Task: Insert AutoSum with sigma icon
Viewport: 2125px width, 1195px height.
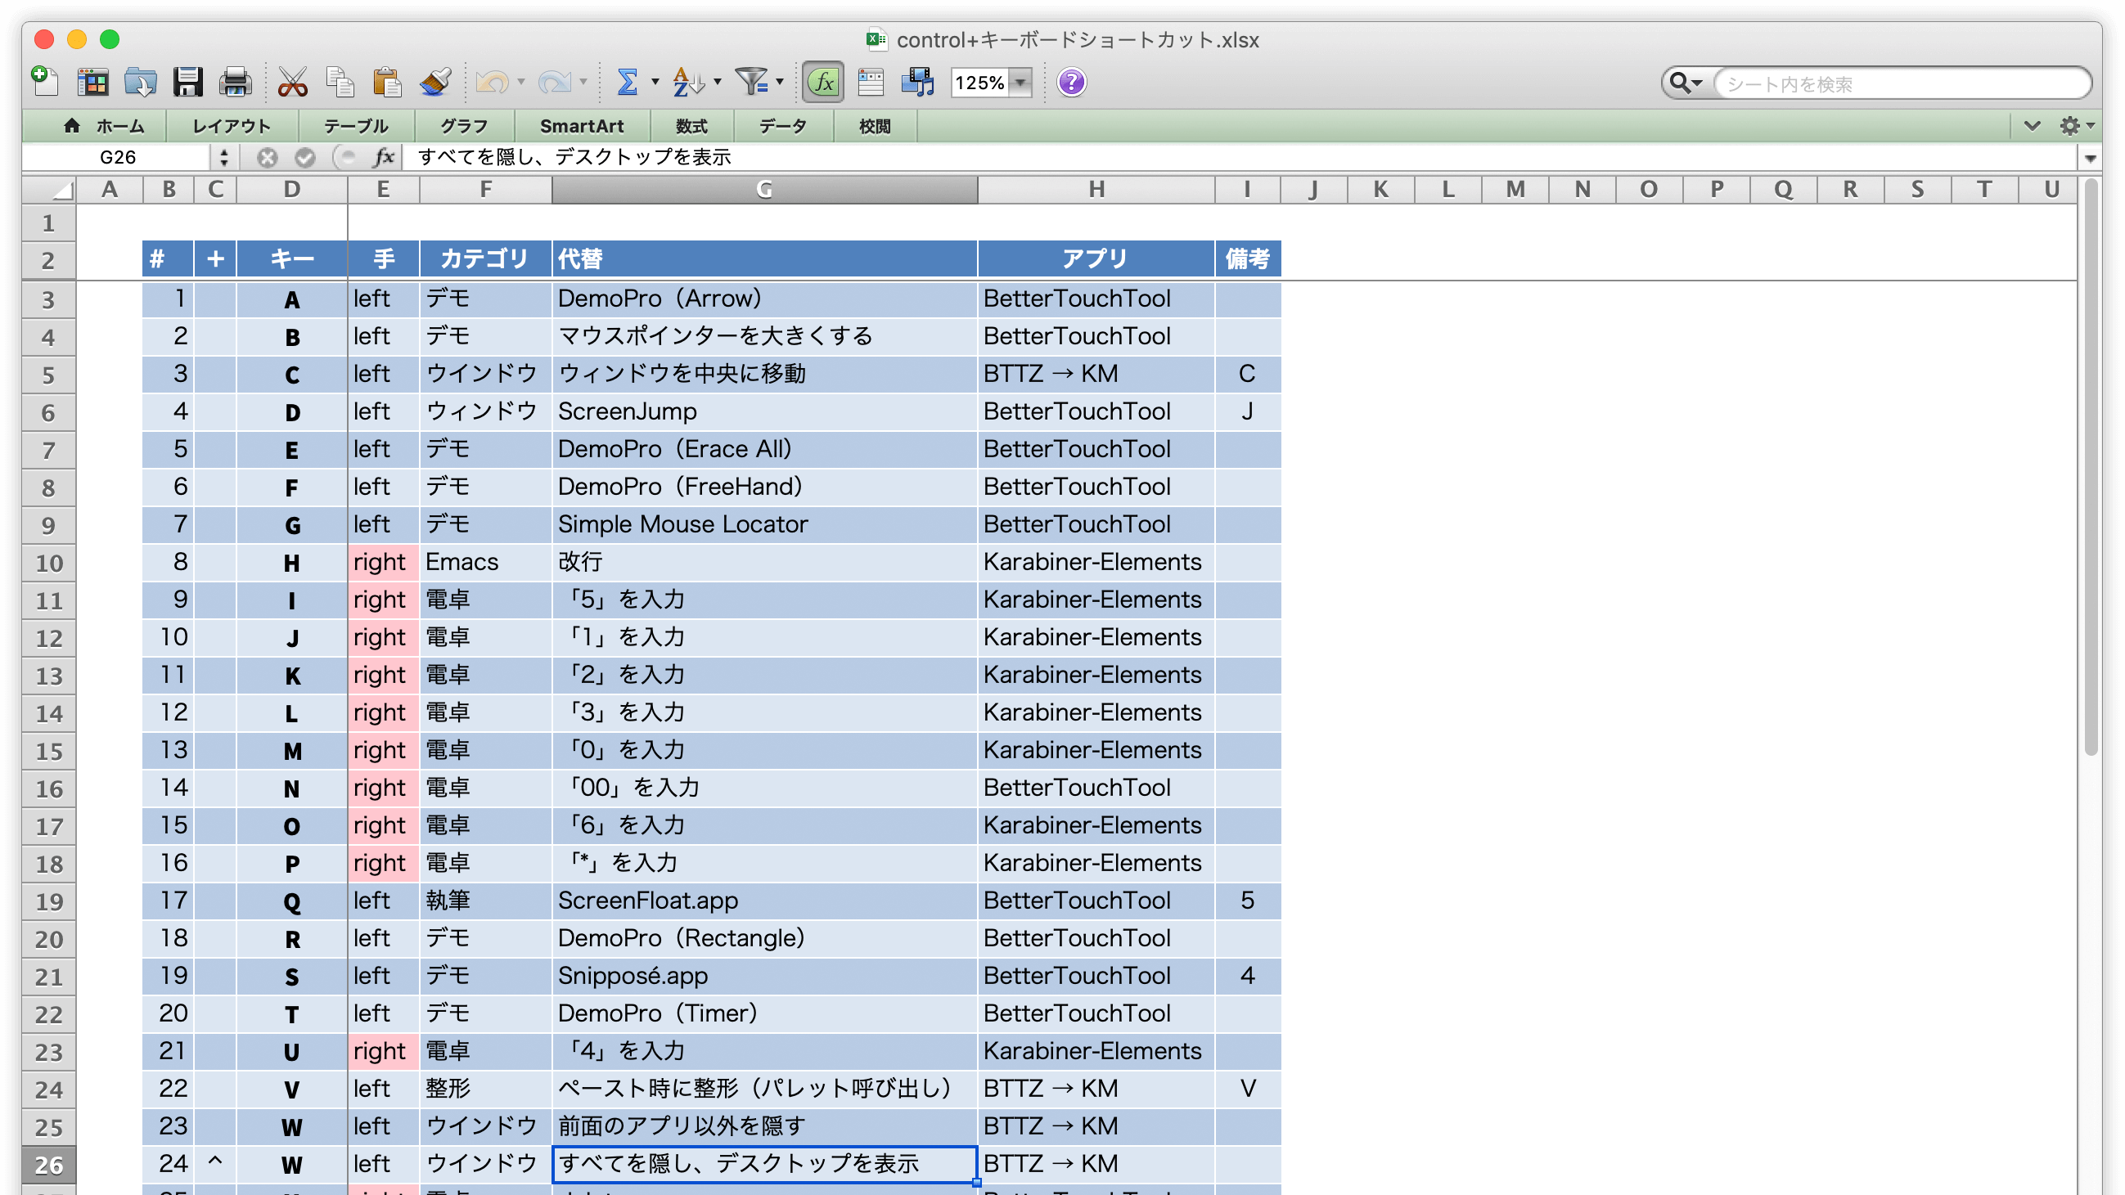Action: coord(628,82)
